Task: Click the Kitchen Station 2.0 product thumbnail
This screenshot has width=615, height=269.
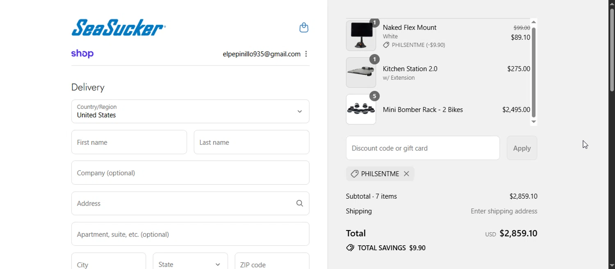Action: [x=361, y=72]
